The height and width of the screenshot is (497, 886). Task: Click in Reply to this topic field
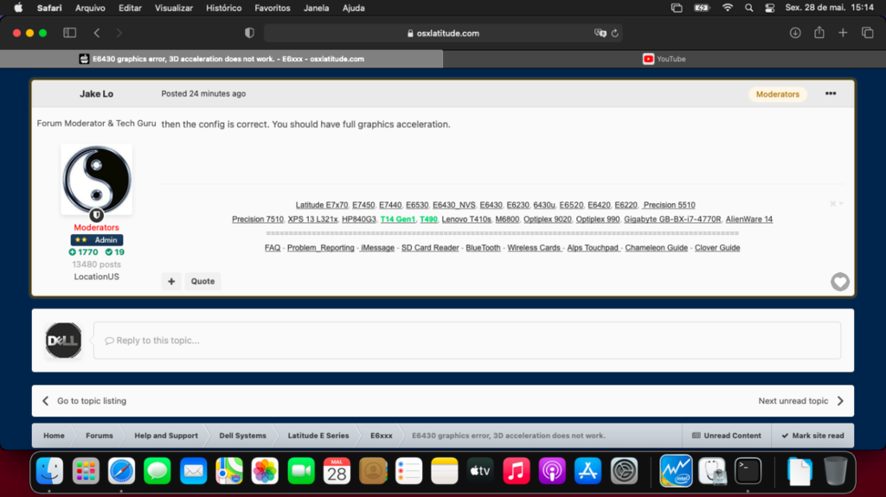pyautogui.click(x=466, y=341)
